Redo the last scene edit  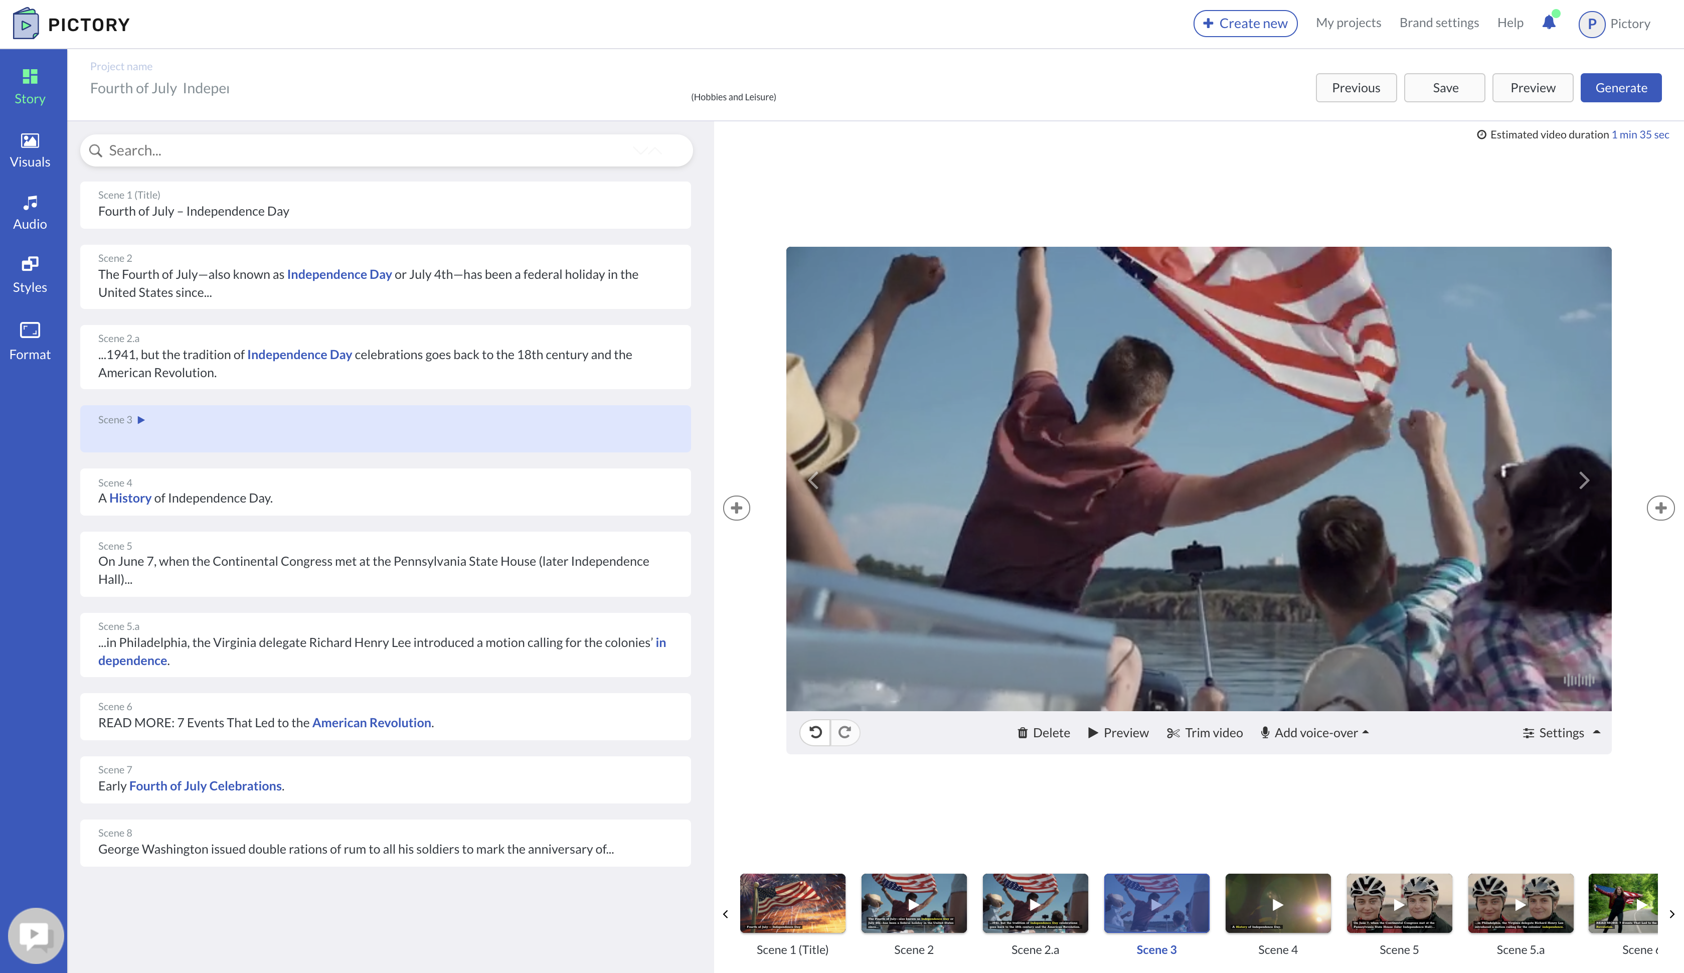845,732
